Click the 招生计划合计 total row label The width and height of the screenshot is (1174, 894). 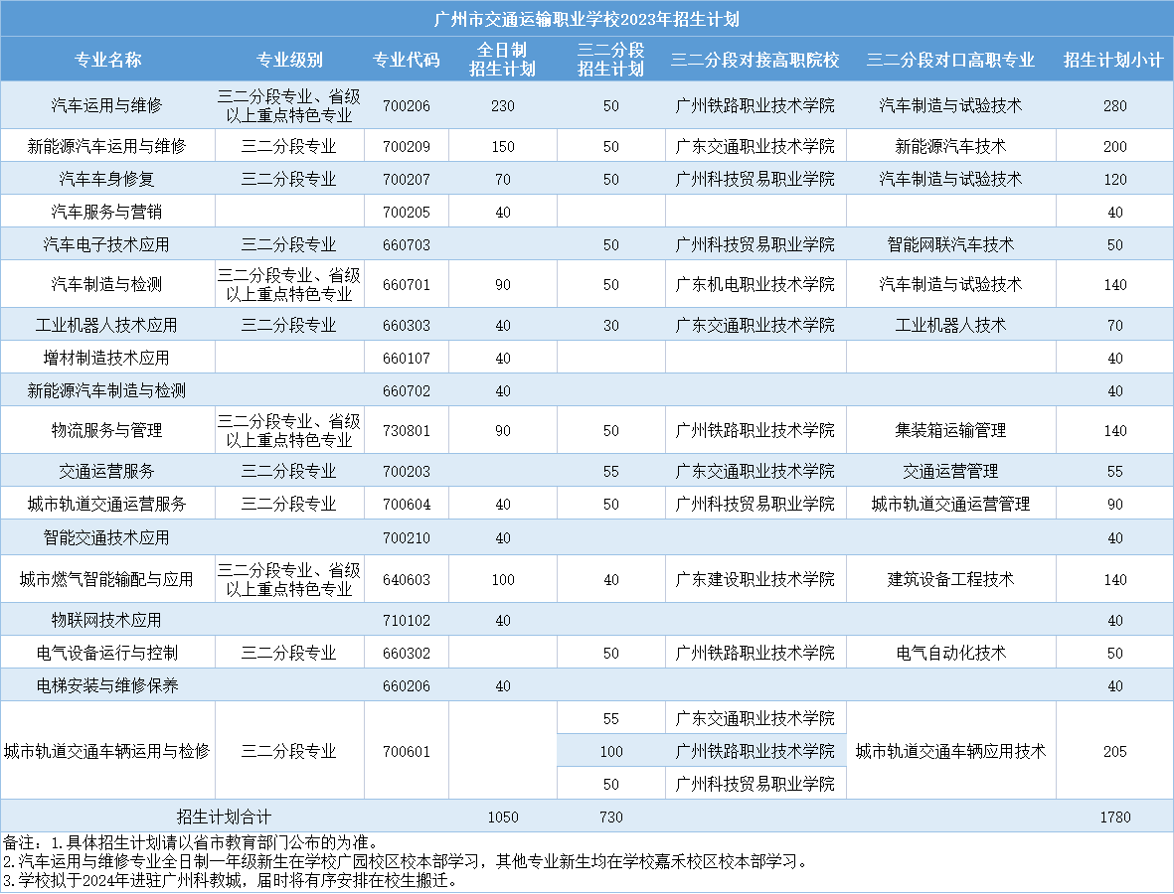pyautogui.click(x=224, y=817)
